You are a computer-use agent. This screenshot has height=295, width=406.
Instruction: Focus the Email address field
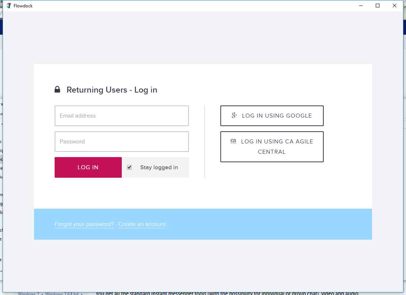click(122, 116)
